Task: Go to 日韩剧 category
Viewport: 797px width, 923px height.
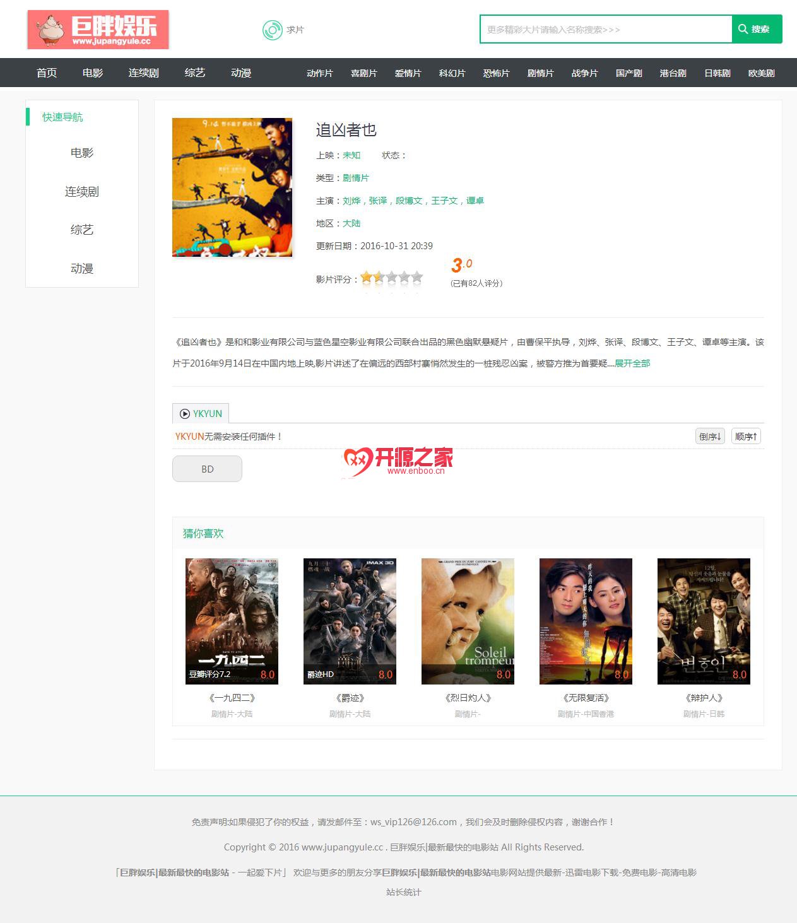Action: [x=717, y=73]
